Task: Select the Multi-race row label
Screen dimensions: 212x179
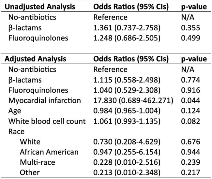Action: coord(38,162)
